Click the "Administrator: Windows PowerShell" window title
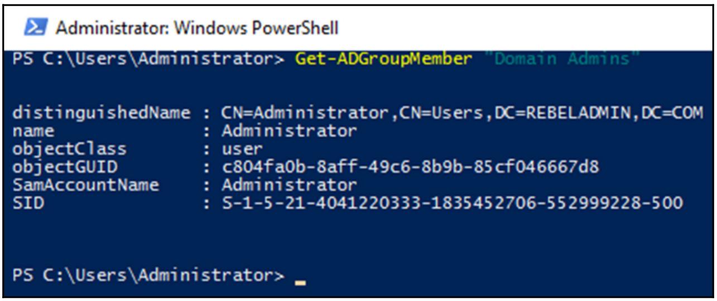 [197, 27]
